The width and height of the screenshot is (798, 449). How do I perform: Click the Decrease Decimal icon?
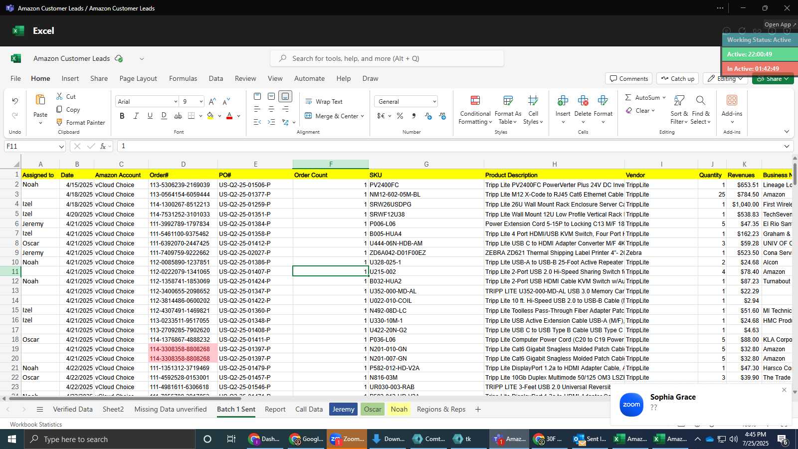442,116
